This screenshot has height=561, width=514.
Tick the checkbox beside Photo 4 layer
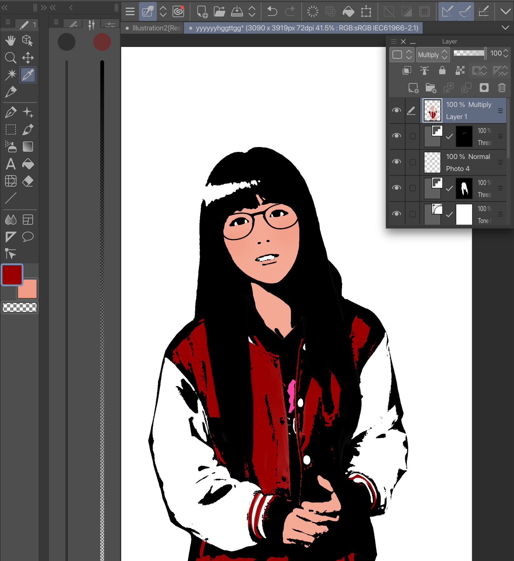pos(412,162)
